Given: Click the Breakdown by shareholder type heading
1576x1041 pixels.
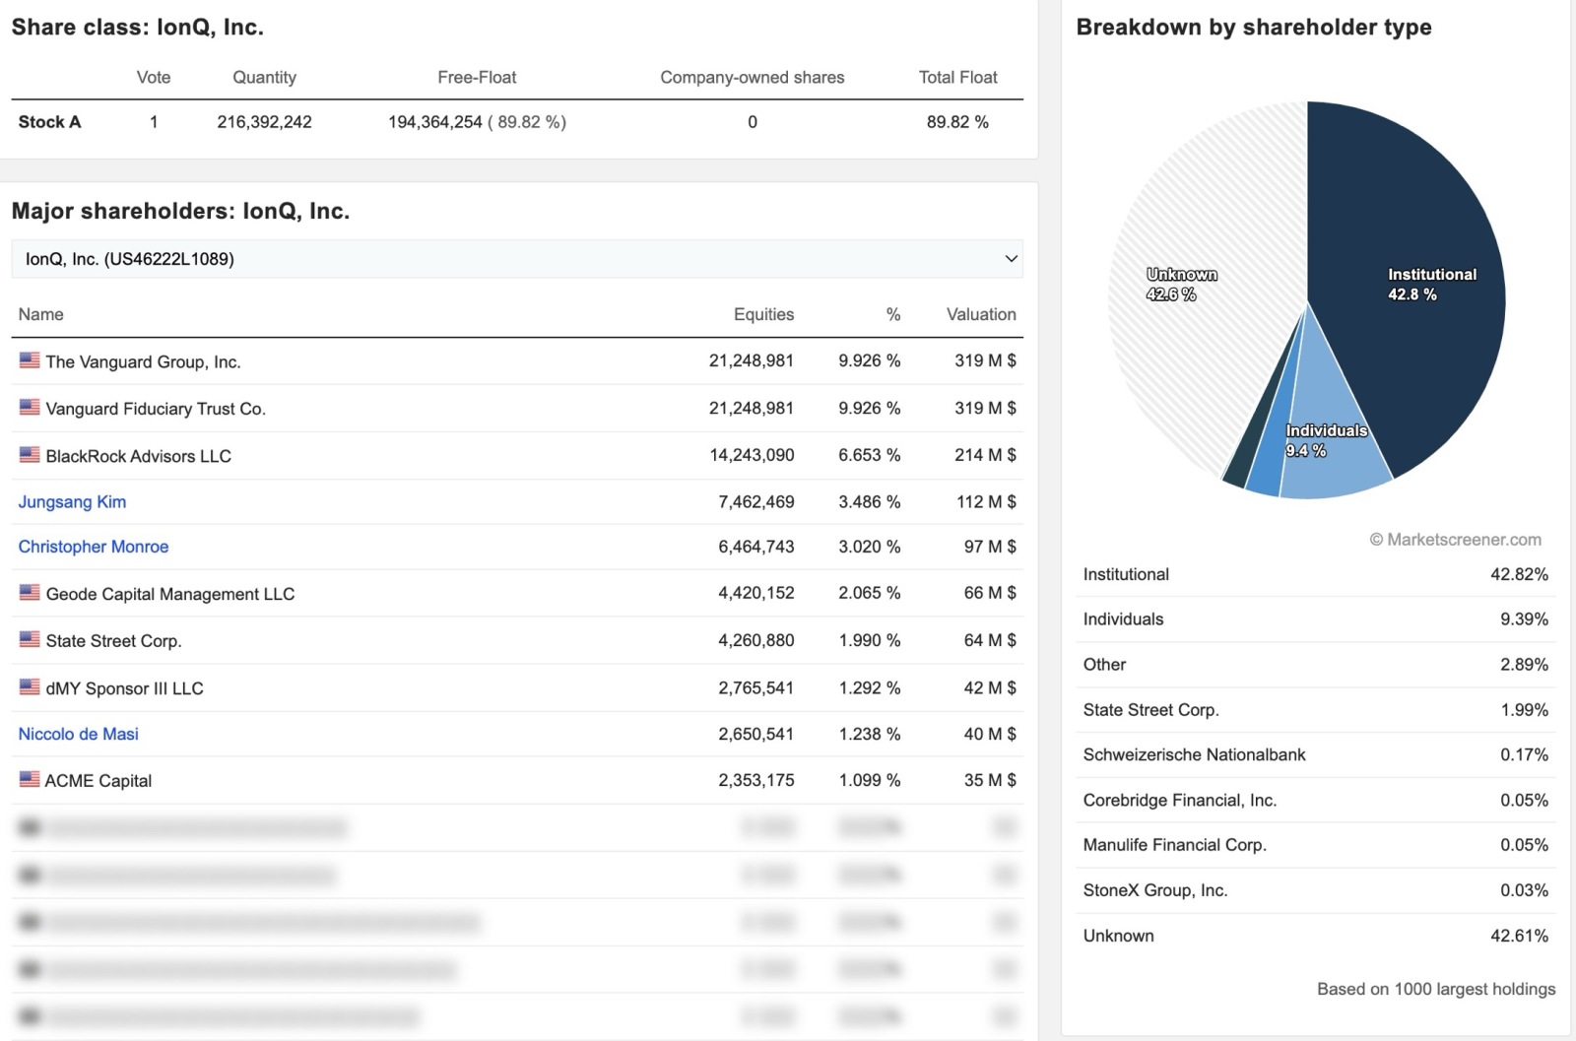Looking at the screenshot, I should click(1254, 27).
